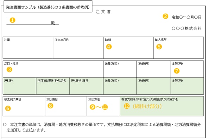207x139 pixels.
Task: Click the 殿 honorific after the addressee line
Action: [x=53, y=23]
